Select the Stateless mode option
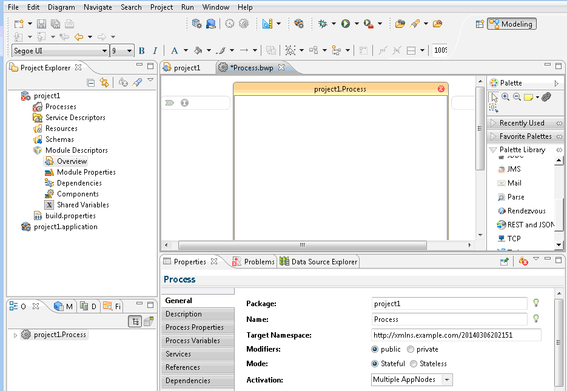The width and height of the screenshot is (567, 391). point(414,364)
